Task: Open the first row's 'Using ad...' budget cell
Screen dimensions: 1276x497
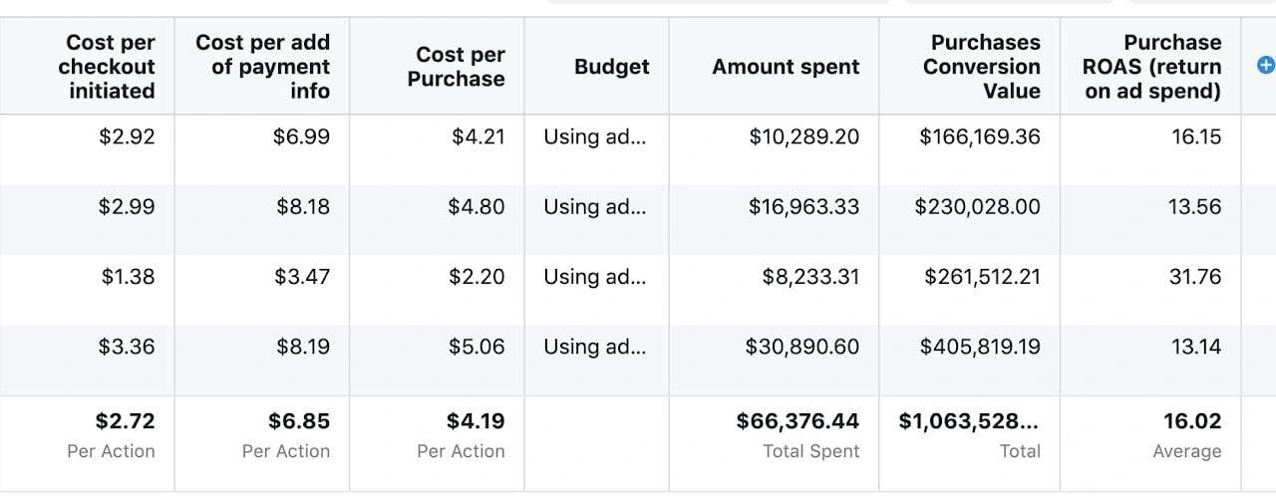Action: 596,149
